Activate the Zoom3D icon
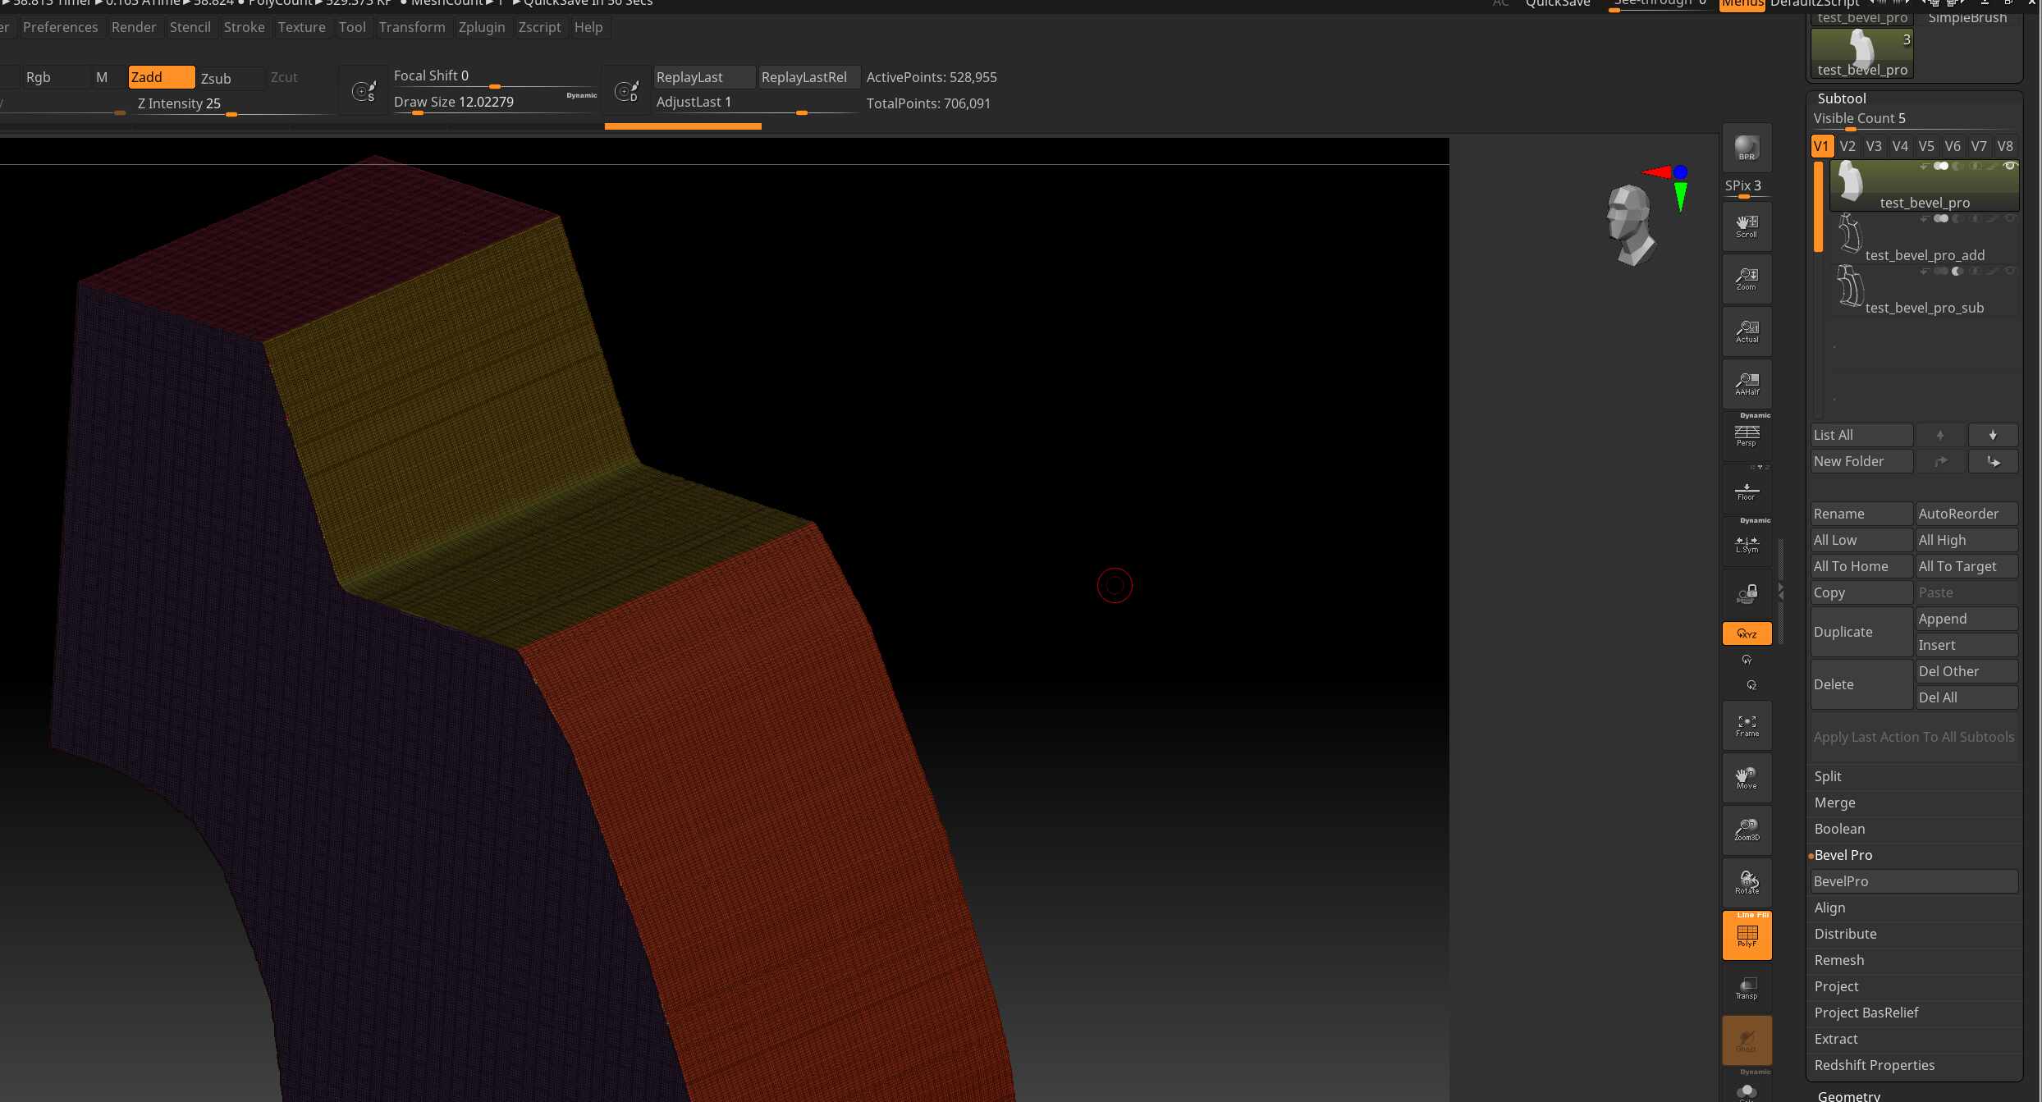2042x1102 pixels. click(1747, 830)
